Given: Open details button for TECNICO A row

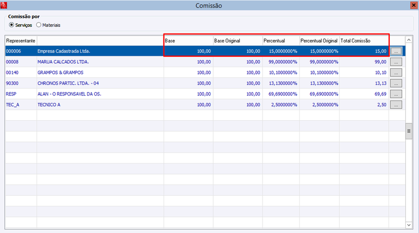Looking at the screenshot, I should click(396, 105).
